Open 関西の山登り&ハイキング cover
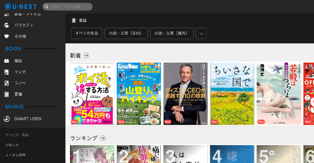This screenshot has width=314, height=163. (x=139, y=94)
